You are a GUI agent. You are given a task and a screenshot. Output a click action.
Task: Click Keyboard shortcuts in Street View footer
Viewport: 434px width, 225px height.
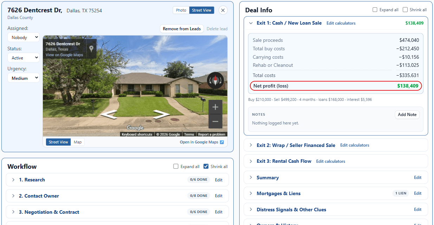click(137, 134)
